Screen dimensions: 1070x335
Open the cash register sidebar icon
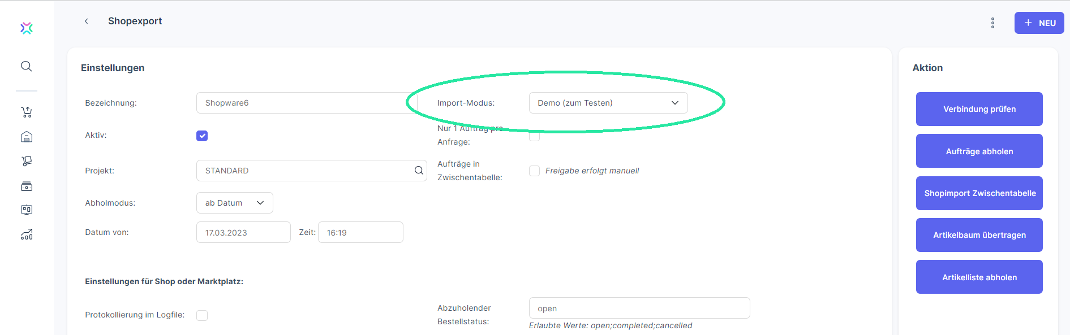point(27,186)
